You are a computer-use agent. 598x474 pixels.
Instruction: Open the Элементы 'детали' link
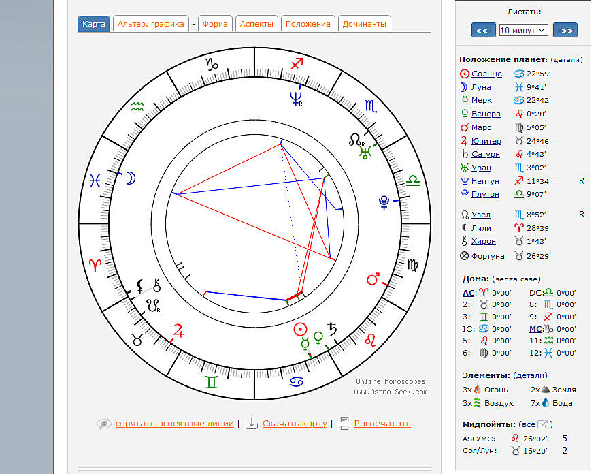click(x=531, y=375)
